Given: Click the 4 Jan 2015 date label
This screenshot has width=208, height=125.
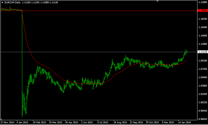Looking at the screenshot, I should [x=22, y=122].
